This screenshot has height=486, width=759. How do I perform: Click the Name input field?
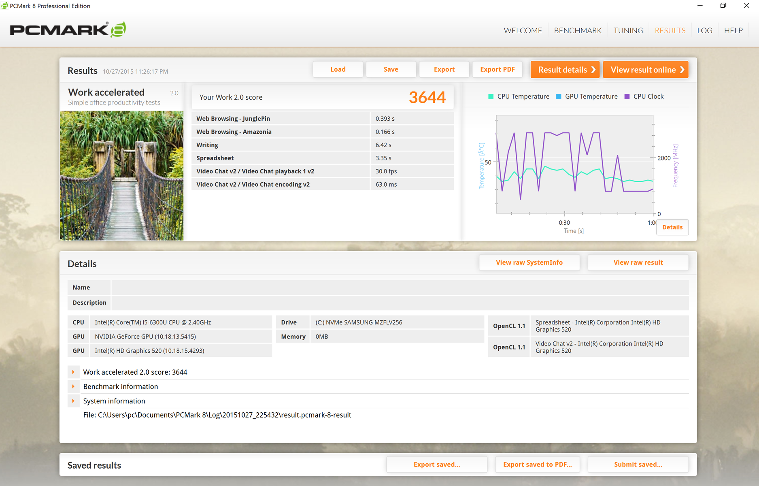[x=400, y=288]
